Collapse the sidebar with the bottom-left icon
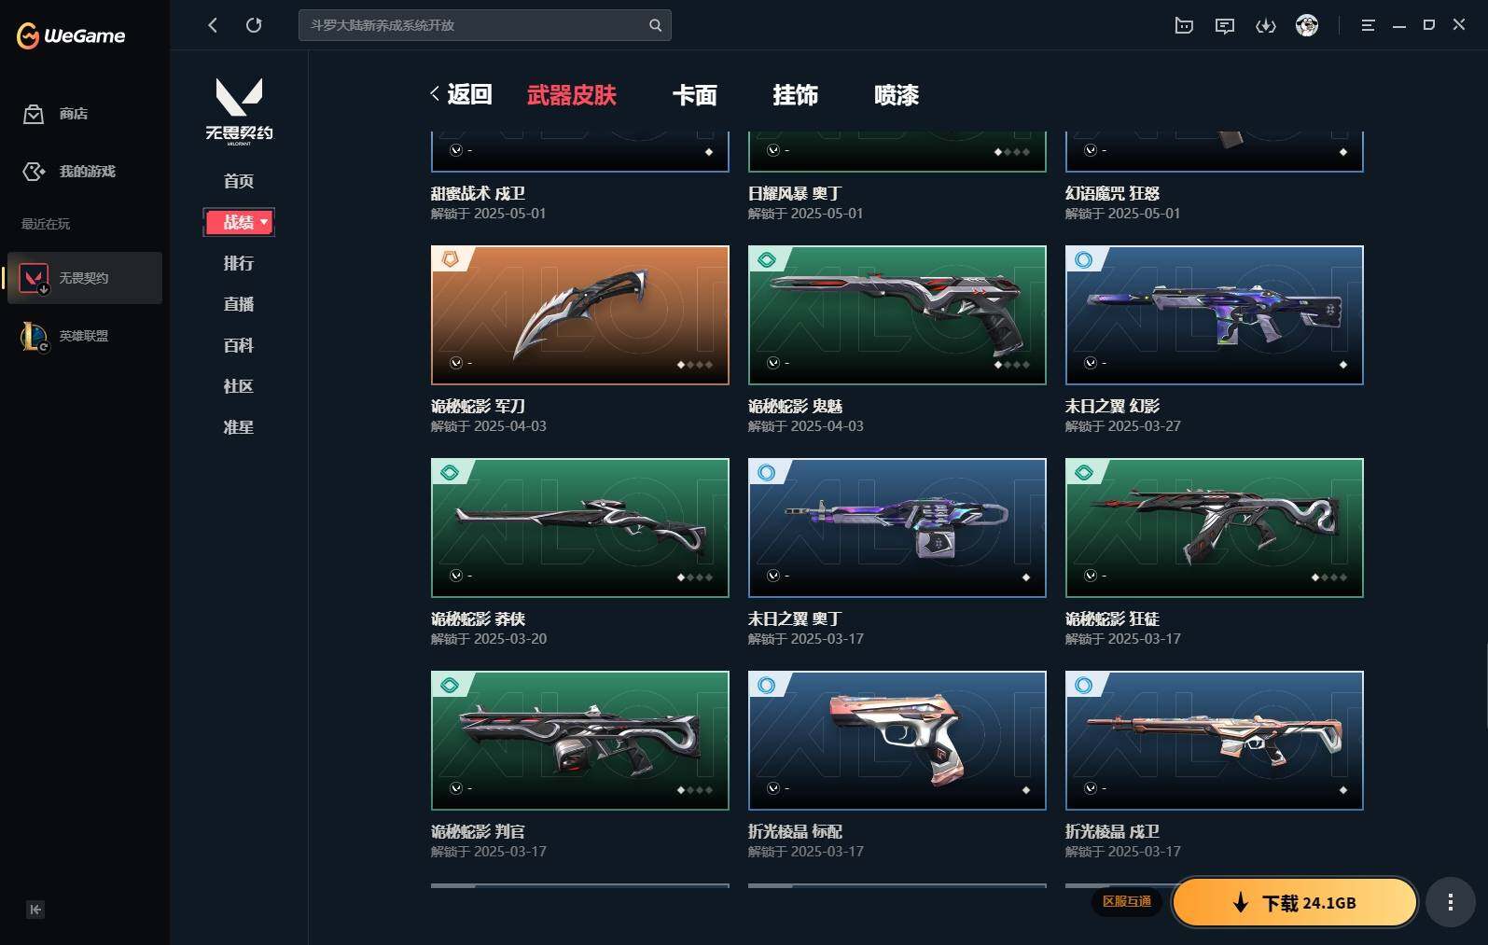The image size is (1488, 945). [x=35, y=910]
